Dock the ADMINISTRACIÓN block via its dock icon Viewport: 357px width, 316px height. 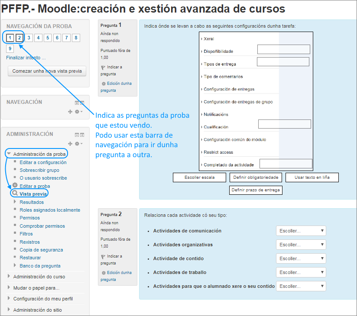82,135
